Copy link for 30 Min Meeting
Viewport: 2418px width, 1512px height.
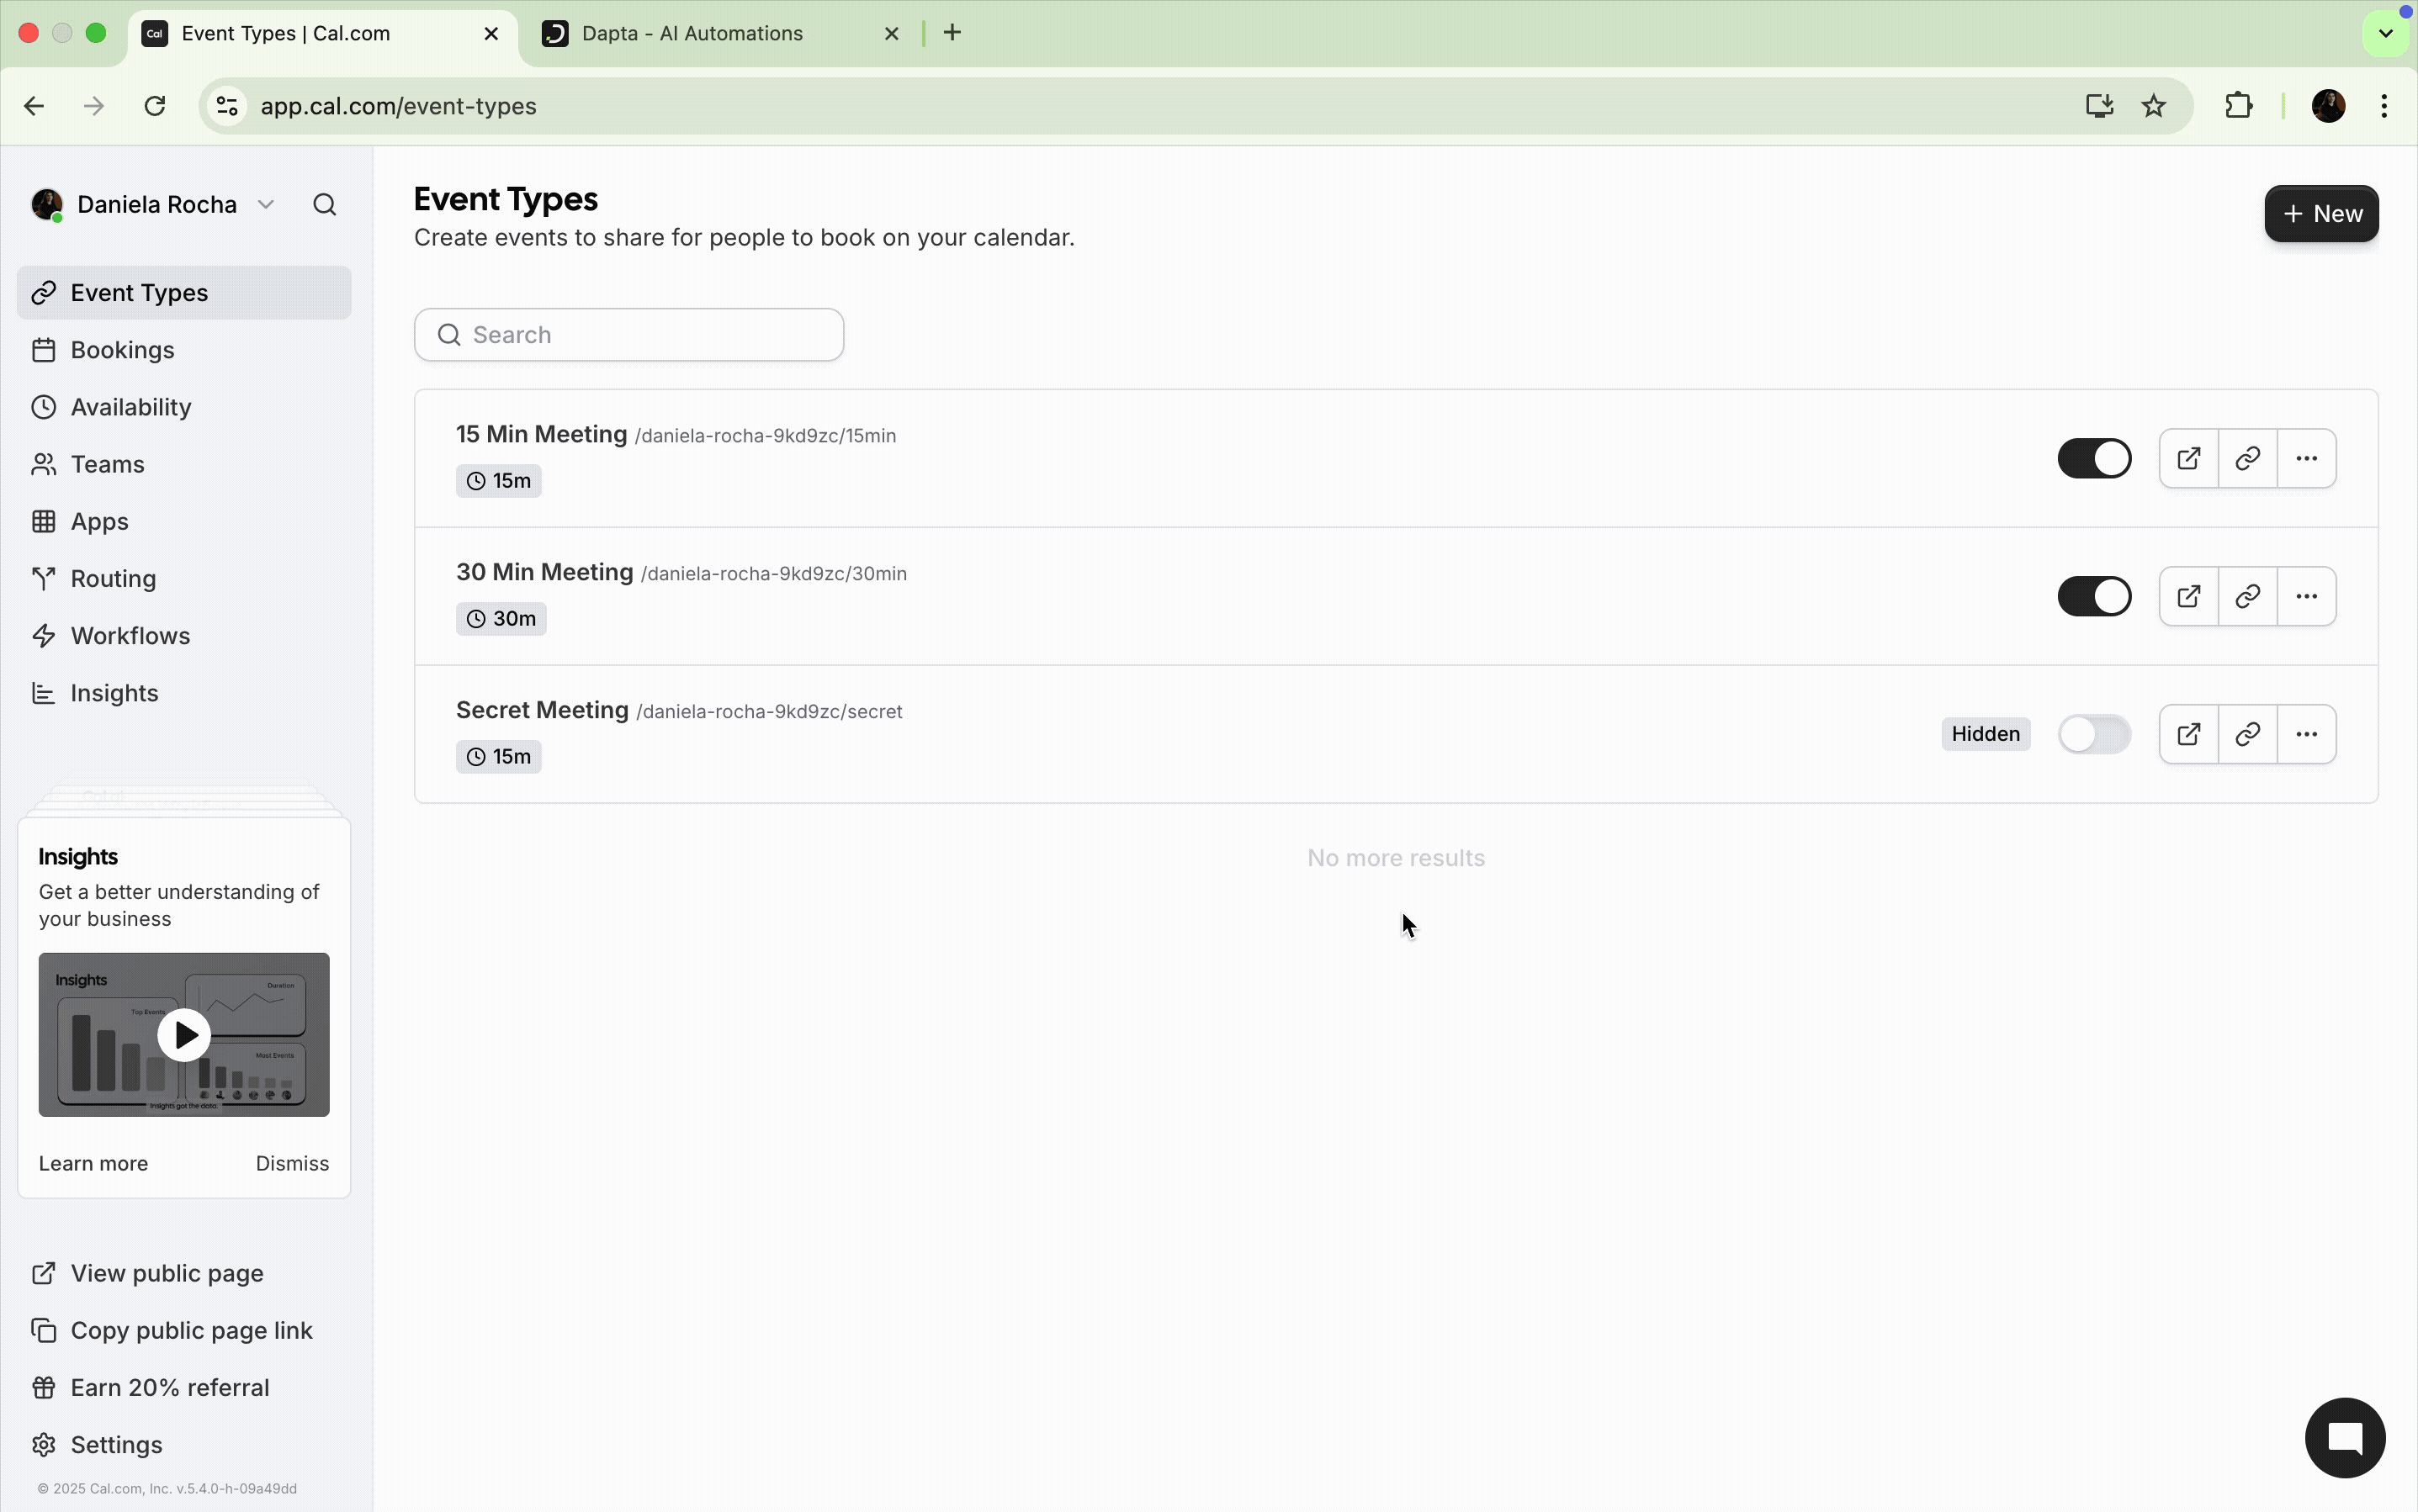coord(2247,597)
